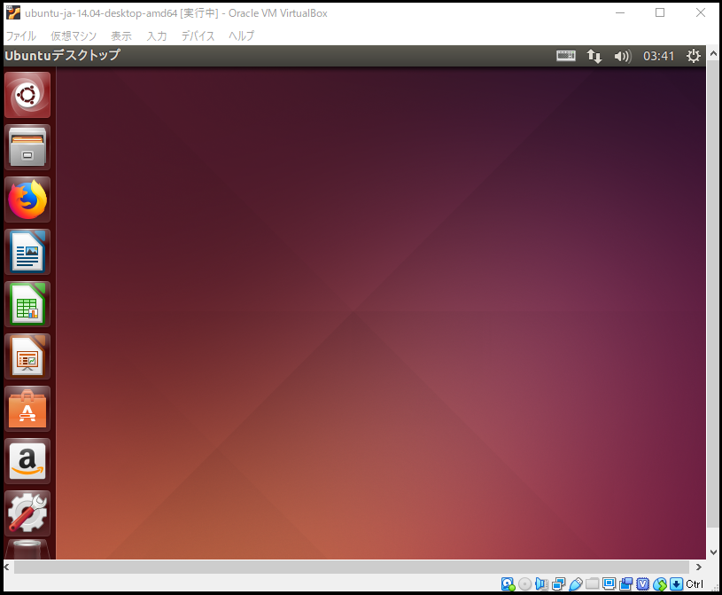722x595 pixels.
Task: Open the keyboard input method indicator
Action: 566,56
